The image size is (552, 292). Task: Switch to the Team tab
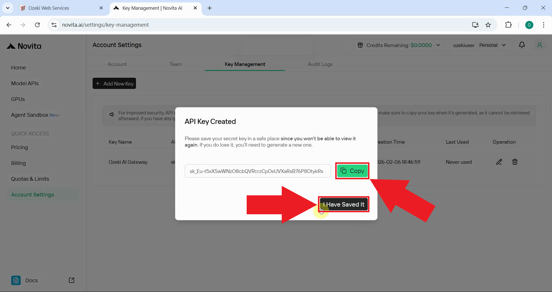tap(176, 64)
